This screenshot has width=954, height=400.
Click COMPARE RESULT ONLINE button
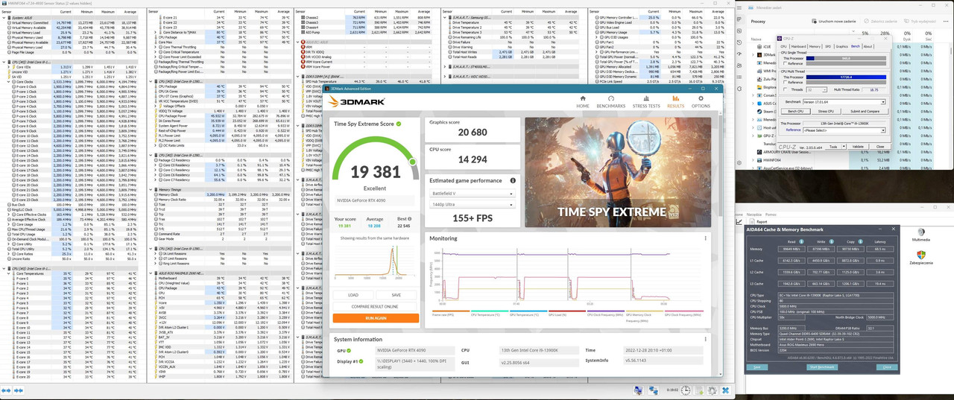tap(376, 306)
